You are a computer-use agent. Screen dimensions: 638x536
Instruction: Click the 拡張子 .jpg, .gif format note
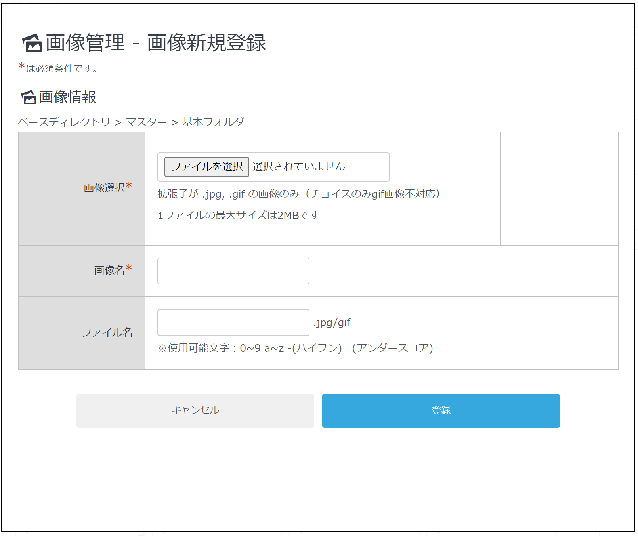[x=298, y=194]
